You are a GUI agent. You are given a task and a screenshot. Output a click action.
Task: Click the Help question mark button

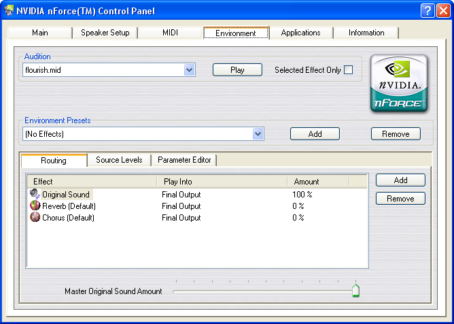[x=427, y=11]
